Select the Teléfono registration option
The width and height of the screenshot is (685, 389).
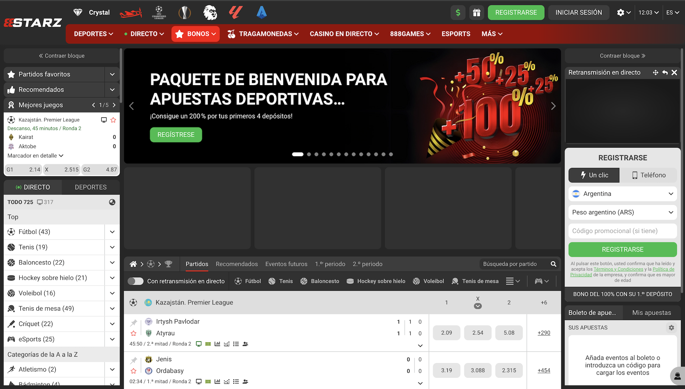[x=649, y=175]
